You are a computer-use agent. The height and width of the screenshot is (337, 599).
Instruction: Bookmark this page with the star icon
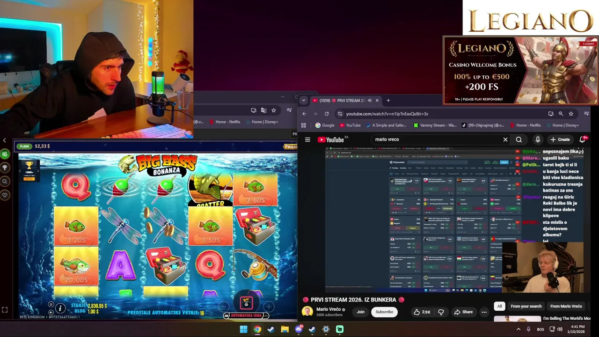pyautogui.click(x=571, y=114)
